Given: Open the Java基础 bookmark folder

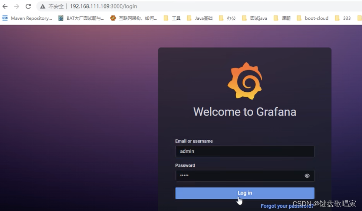Looking at the screenshot, I should coord(200,18).
